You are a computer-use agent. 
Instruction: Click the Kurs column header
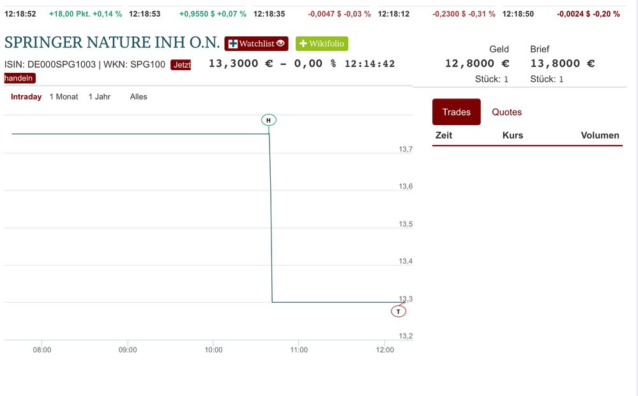[513, 135]
